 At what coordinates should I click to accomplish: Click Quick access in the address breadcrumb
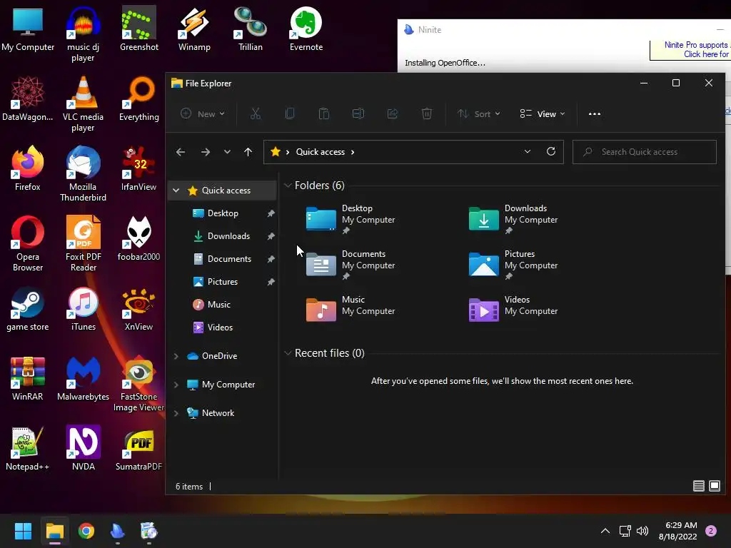[321, 152]
